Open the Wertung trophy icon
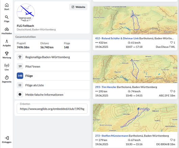179x148 pixels. pyautogui.click(x=7, y=54)
